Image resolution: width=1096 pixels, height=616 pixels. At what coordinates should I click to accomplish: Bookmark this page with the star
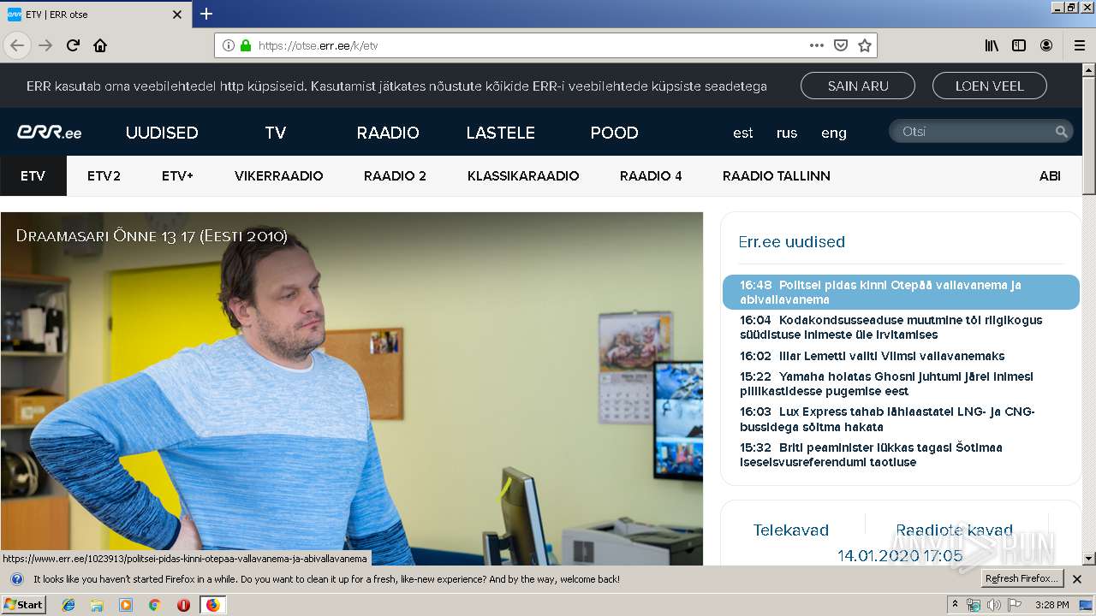tap(865, 45)
